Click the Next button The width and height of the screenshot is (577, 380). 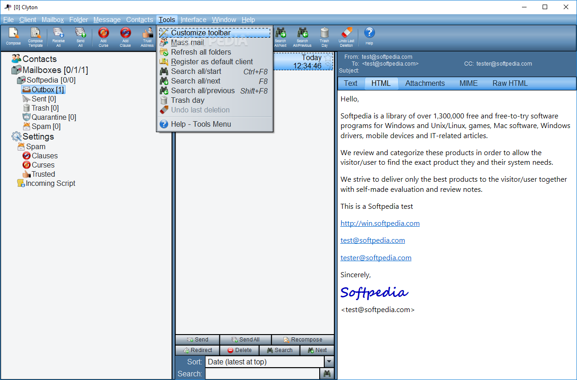[317, 350]
